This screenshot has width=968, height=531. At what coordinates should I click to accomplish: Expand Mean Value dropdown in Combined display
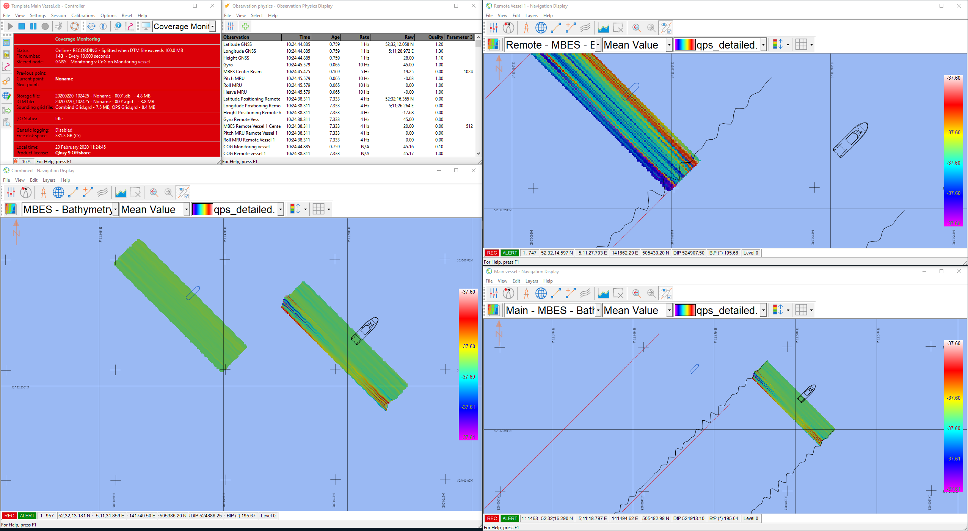(187, 209)
